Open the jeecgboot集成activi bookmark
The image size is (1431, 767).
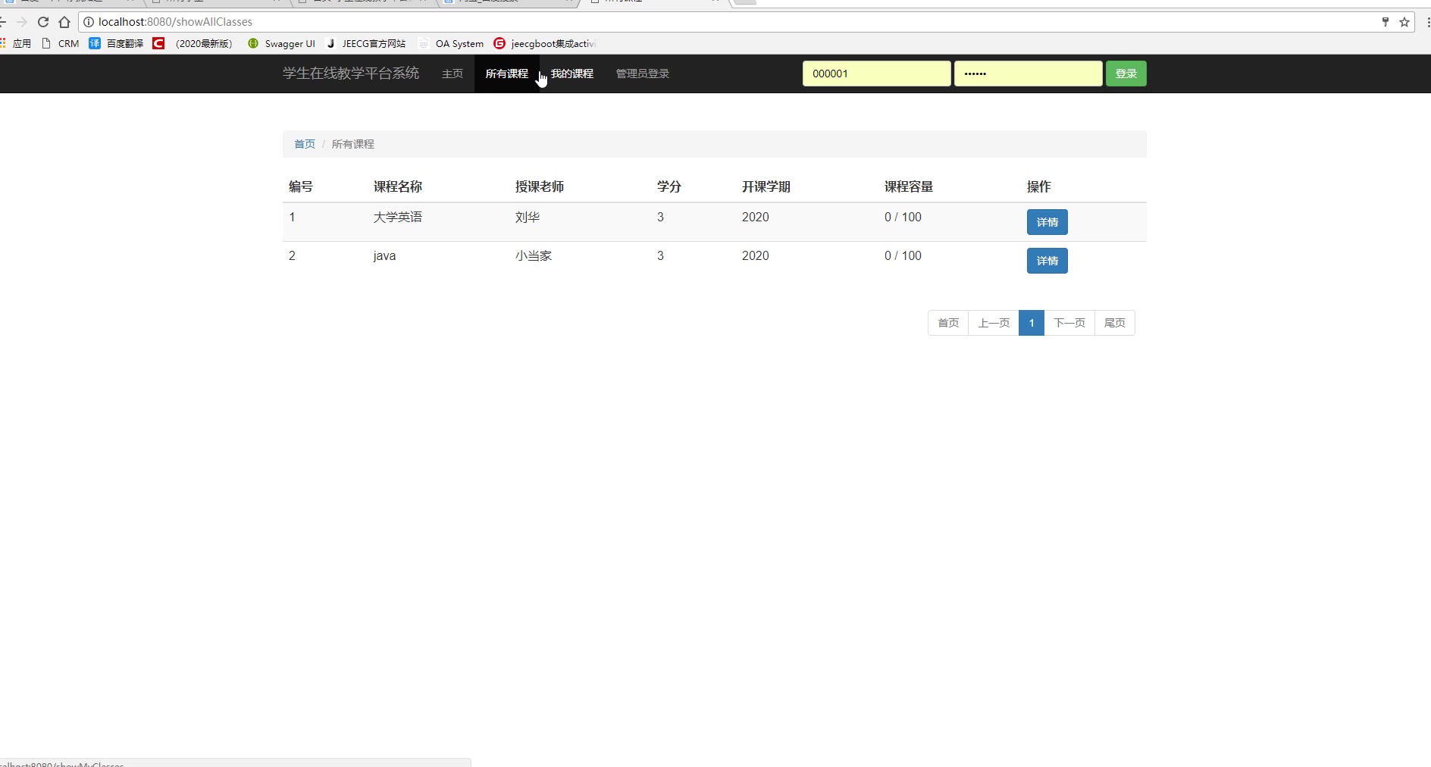coord(545,44)
